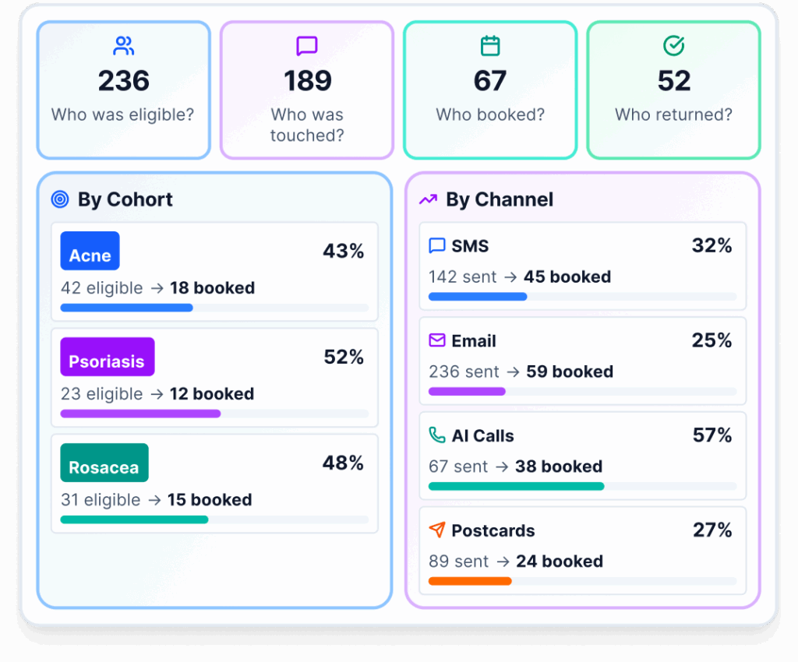
Task: Click the calendar icon above 67
Action: click(x=490, y=46)
